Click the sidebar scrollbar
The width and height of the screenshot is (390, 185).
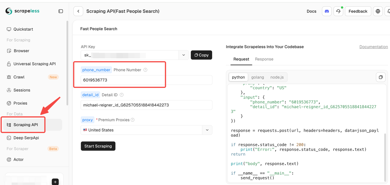pyautogui.click(x=67, y=63)
